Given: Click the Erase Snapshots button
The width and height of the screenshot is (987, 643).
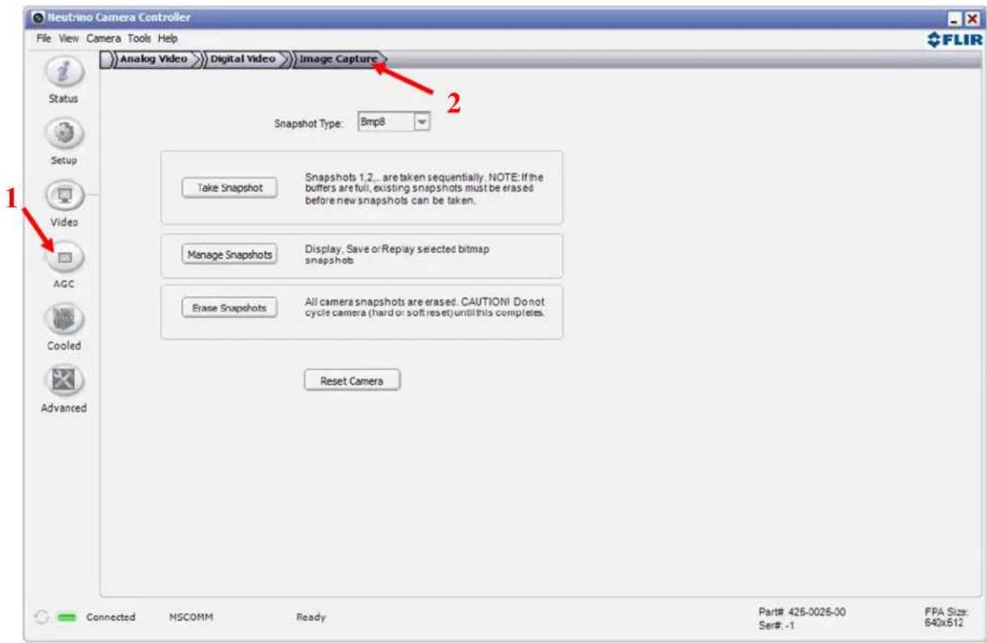Looking at the screenshot, I should pyautogui.click(x=230, y=308).
